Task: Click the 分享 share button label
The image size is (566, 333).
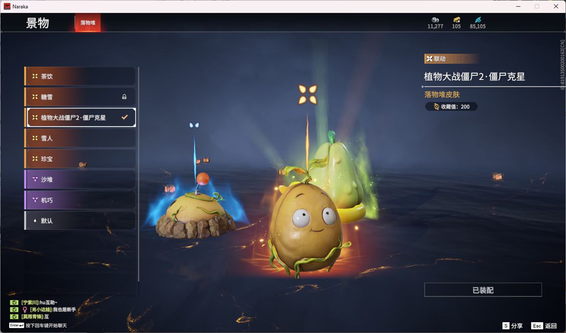Action: click(x=517, y=326)
